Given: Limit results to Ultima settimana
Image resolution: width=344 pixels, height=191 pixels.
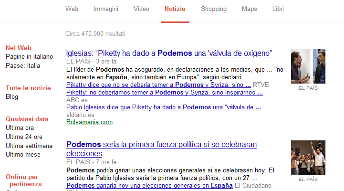Looking at the screenshot, I should click(29, 146).
